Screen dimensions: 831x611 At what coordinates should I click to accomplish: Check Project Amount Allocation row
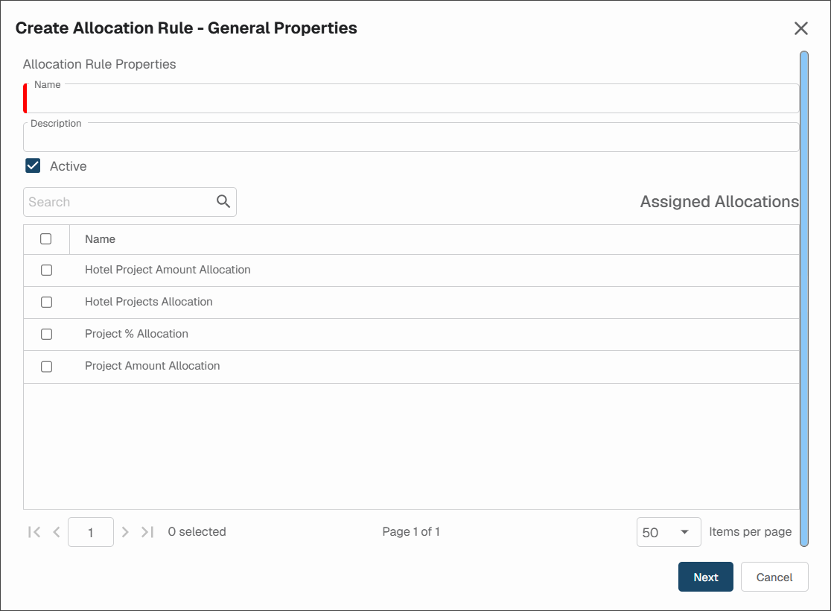point(47,367)
